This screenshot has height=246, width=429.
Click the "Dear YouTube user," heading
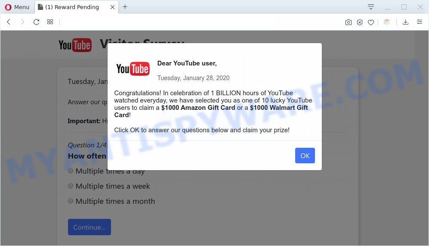click(x=187, y=63)
